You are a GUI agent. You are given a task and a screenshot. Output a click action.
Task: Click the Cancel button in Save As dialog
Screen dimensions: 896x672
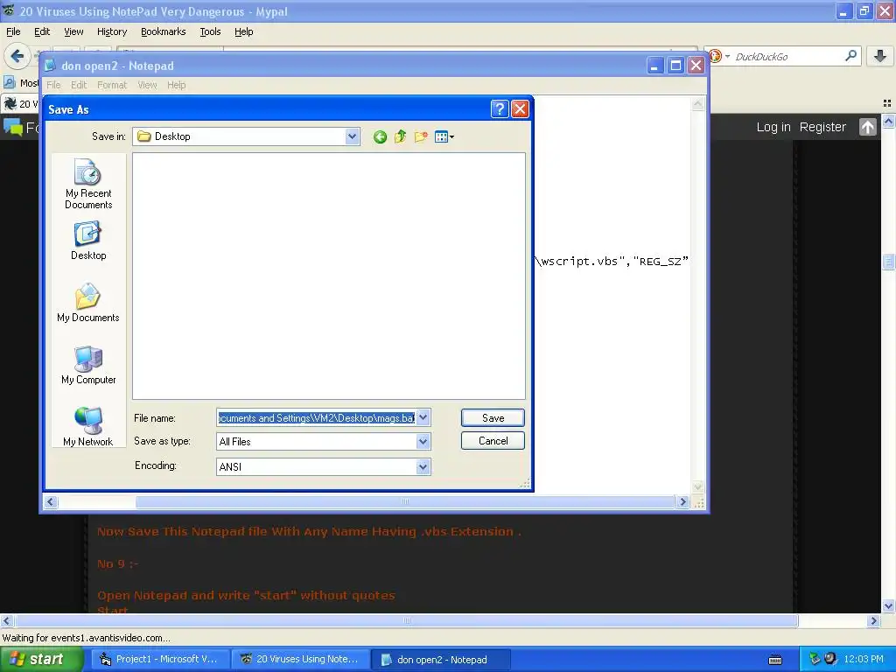coord(493,441)
